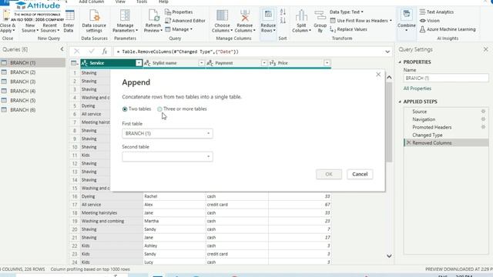The height and width of the screenshot is (277, 493).
Task: Click the Enter Data icon
Action: [x=69, y=15]
